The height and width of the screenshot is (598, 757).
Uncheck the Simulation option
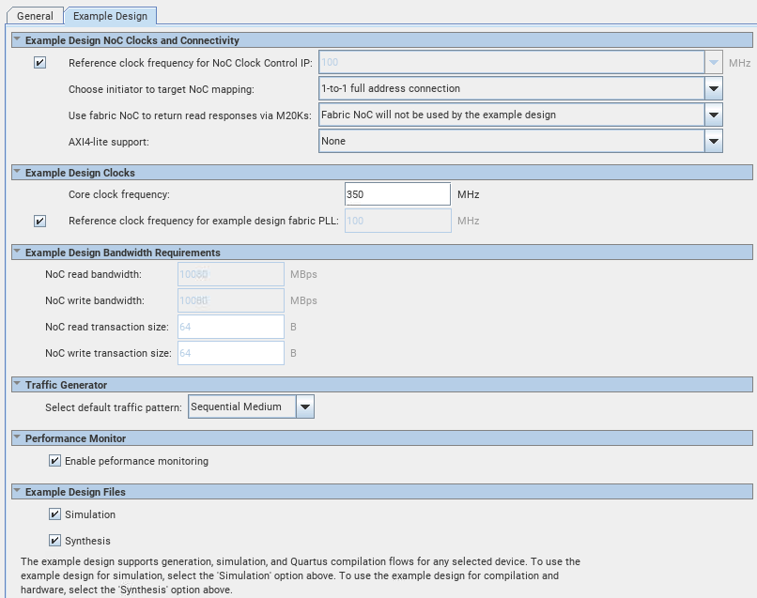pos(55,515)
